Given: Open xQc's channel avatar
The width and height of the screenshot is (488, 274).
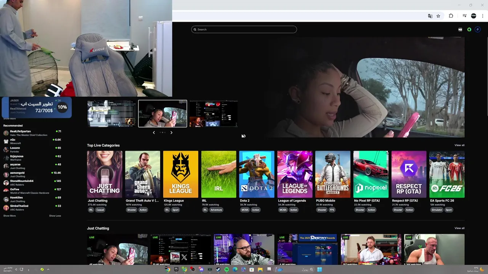Looking at the screenshot, I should coord(6,141).
